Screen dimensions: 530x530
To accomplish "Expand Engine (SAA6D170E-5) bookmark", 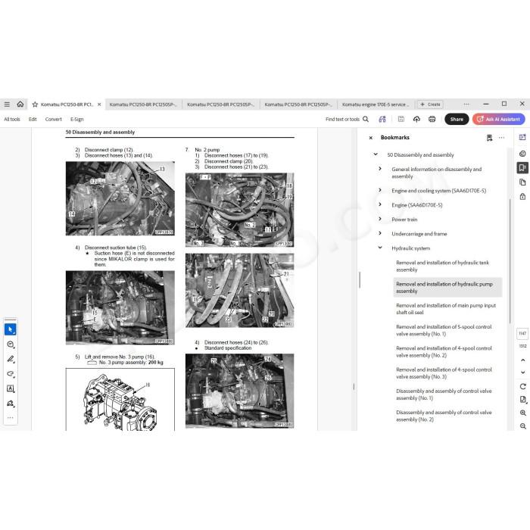I will 380,204.
